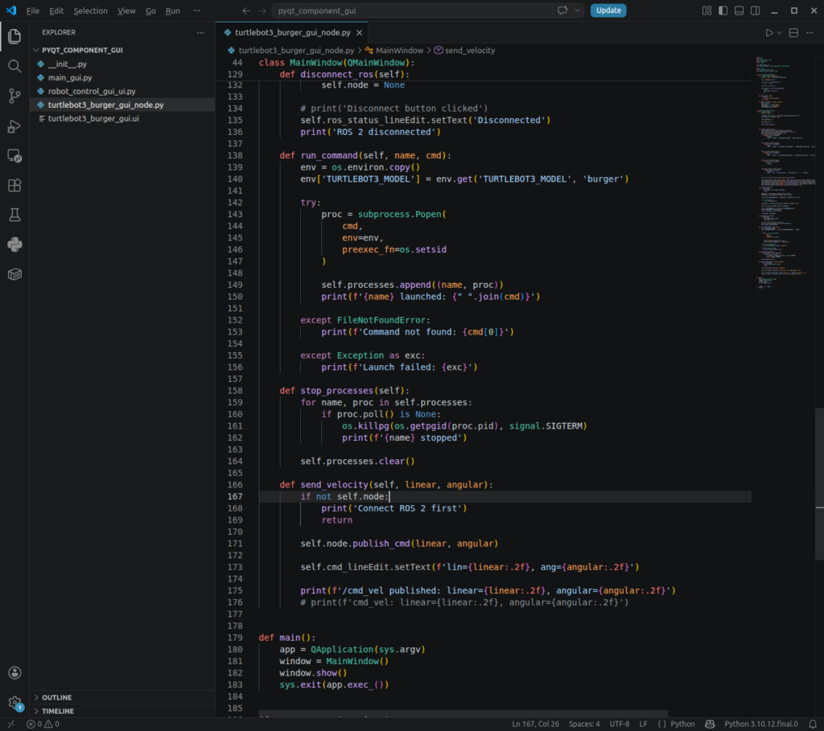Image resolution: width=824 pixels, height=731 pixels.
Task: Open the Python extension view
Action: [14, 244]
